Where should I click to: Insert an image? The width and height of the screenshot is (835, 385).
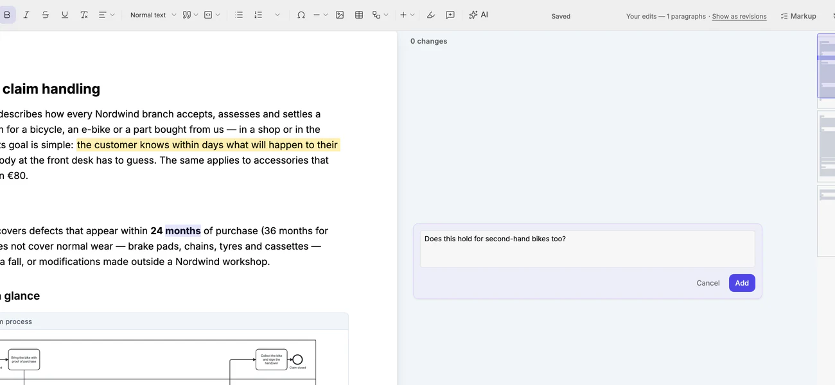pyautogui.click(x=340, y=15)
